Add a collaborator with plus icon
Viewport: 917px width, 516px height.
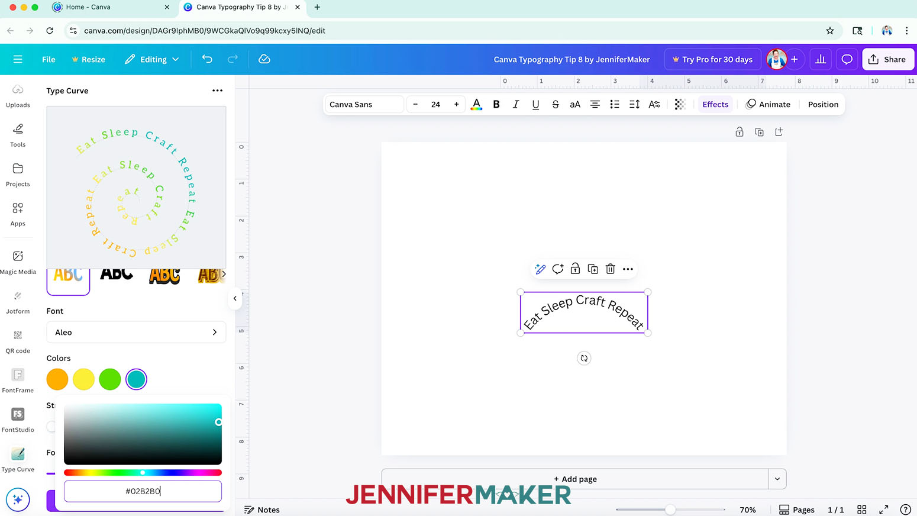tap(795, 59)
